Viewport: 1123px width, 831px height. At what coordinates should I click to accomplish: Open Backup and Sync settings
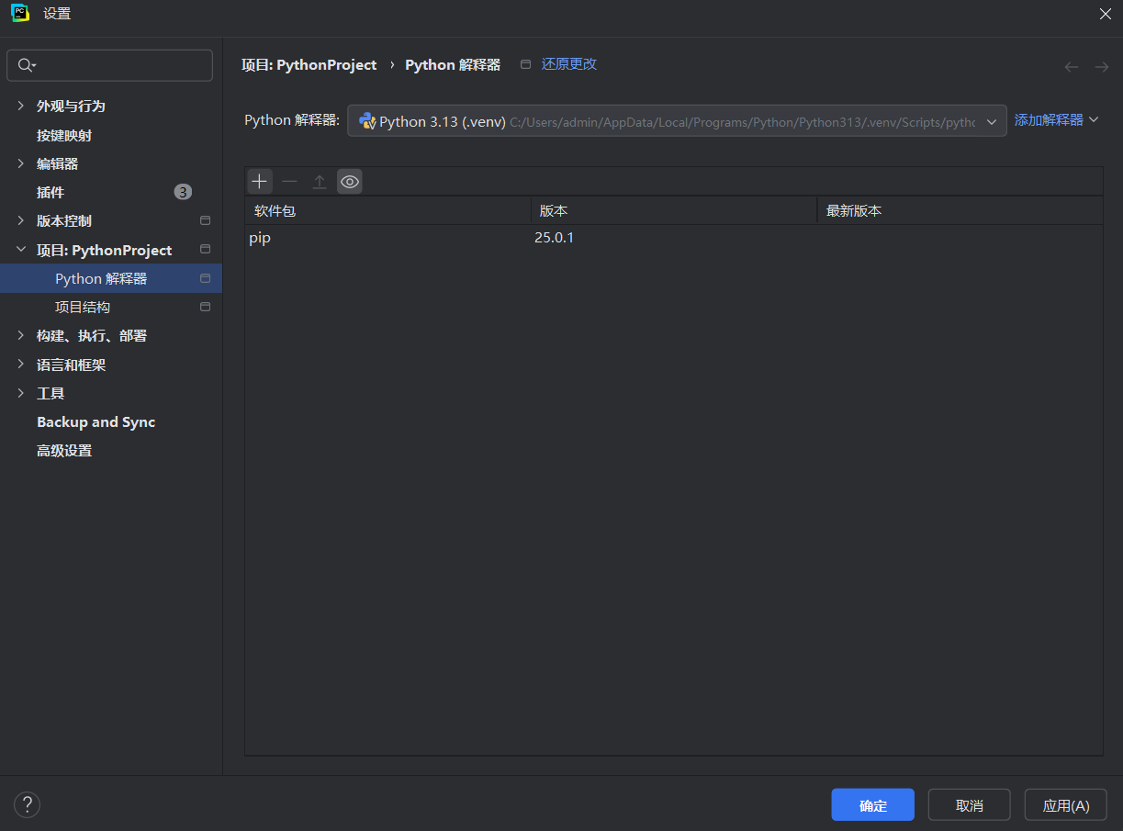(96, 421)
